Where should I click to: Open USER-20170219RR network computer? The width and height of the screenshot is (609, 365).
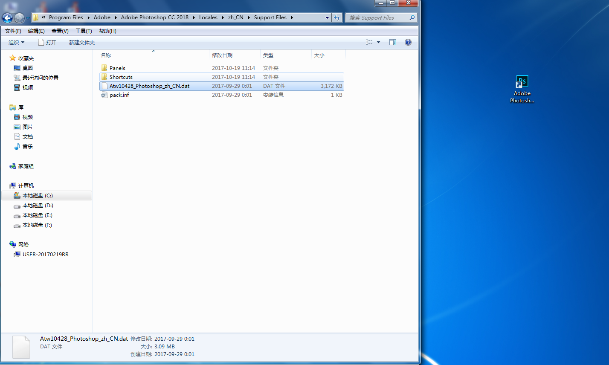pos(45,254)
